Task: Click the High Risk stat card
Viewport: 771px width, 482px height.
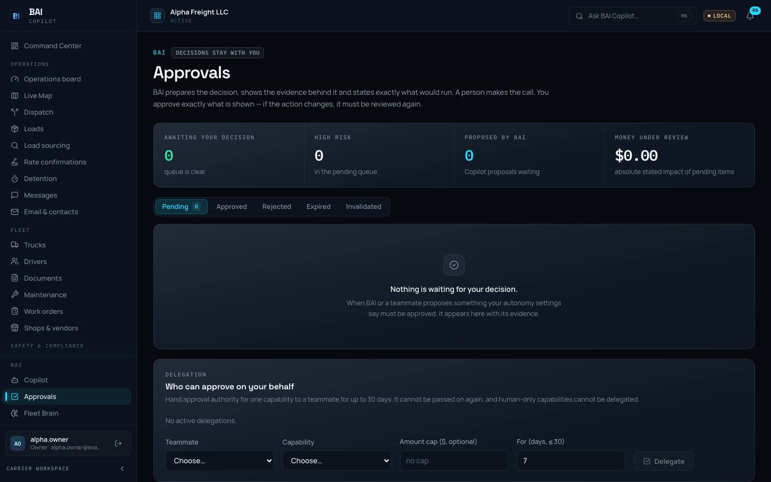Action: 380,155
